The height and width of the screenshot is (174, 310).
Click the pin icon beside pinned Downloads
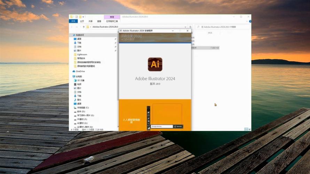[115, 43]
